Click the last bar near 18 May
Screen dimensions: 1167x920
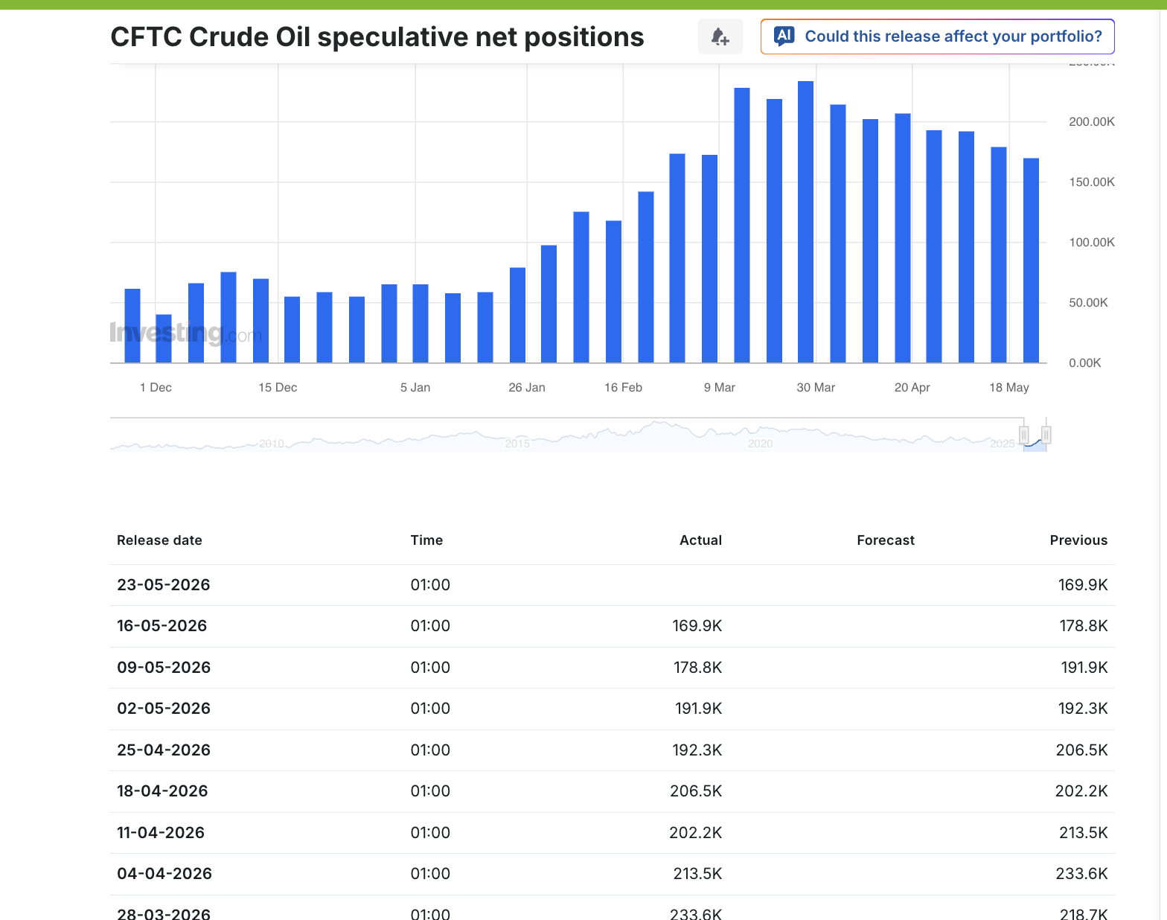point(1031,261)
